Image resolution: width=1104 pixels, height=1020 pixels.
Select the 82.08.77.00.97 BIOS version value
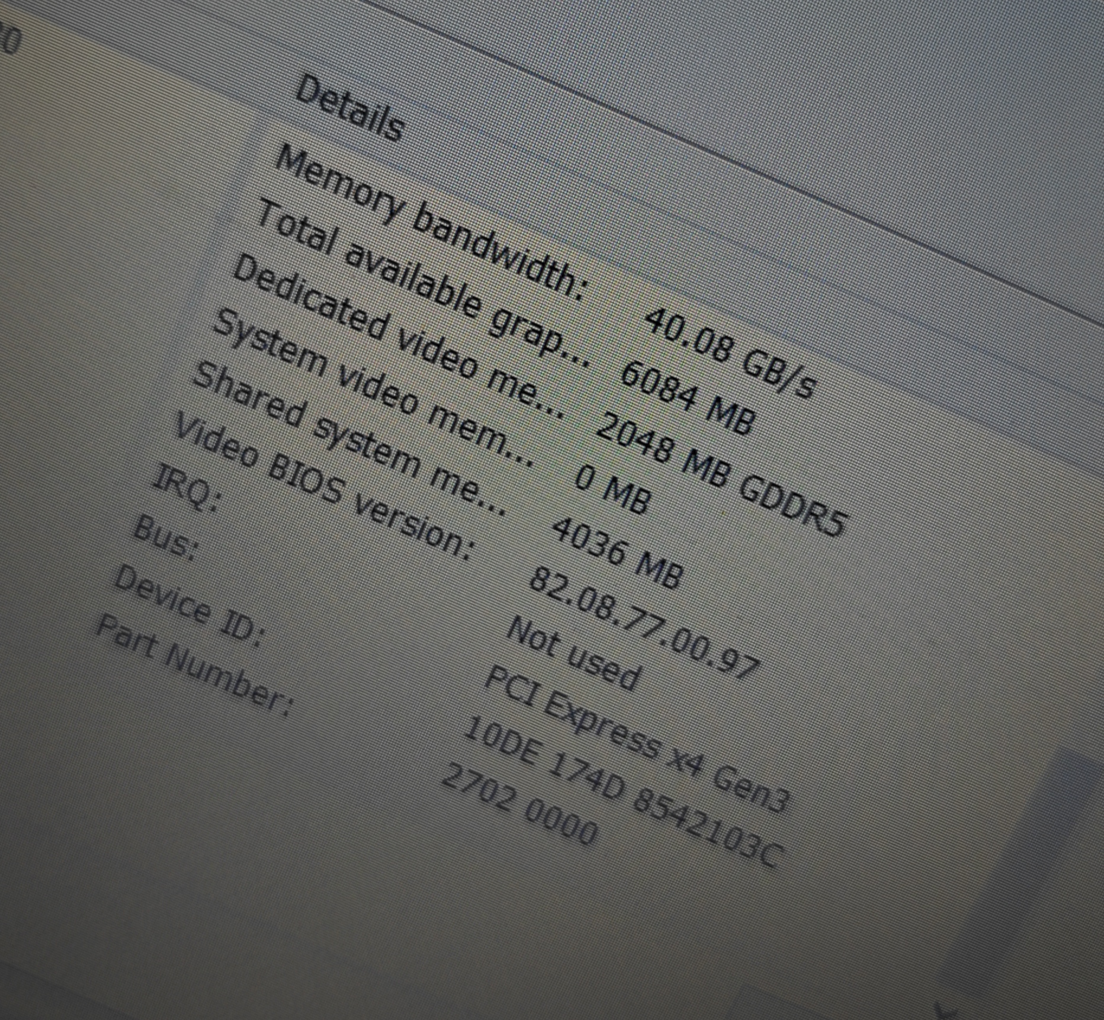coord(644,623)
